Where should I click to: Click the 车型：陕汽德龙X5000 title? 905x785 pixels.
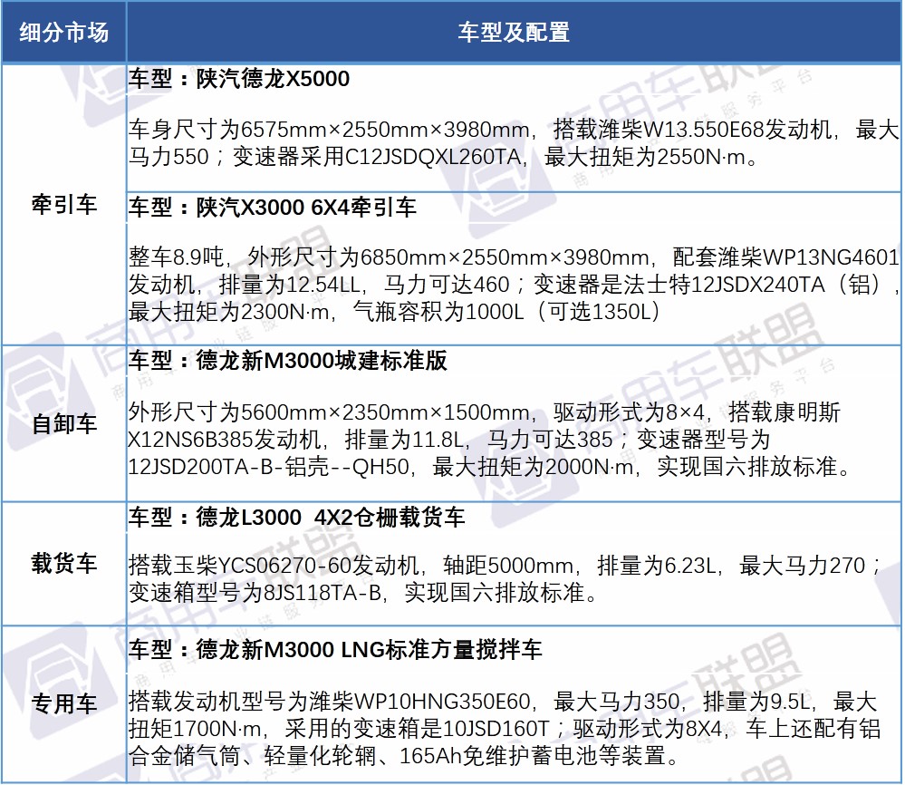coord(239,79)
